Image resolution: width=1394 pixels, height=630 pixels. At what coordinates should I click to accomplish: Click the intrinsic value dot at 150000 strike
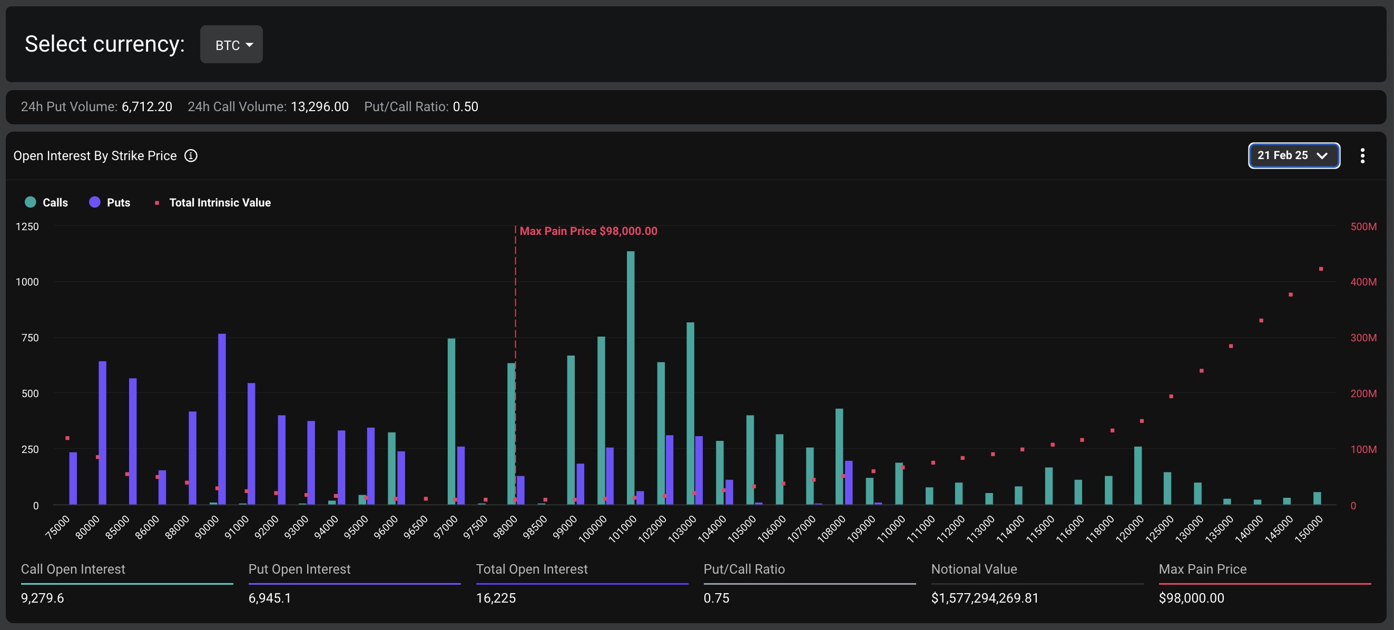point(1321,269)
